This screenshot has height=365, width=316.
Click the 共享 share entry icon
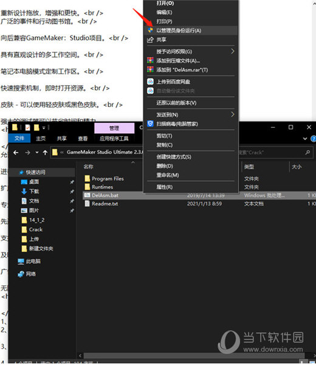point(150,40)
